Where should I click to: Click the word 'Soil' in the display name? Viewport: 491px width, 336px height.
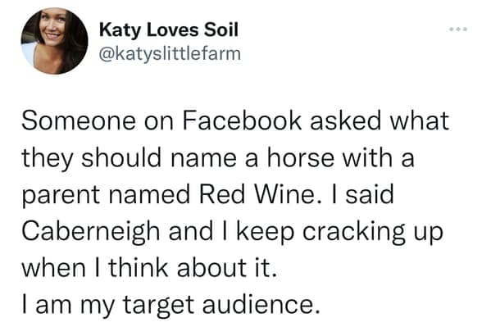[221, 30]
